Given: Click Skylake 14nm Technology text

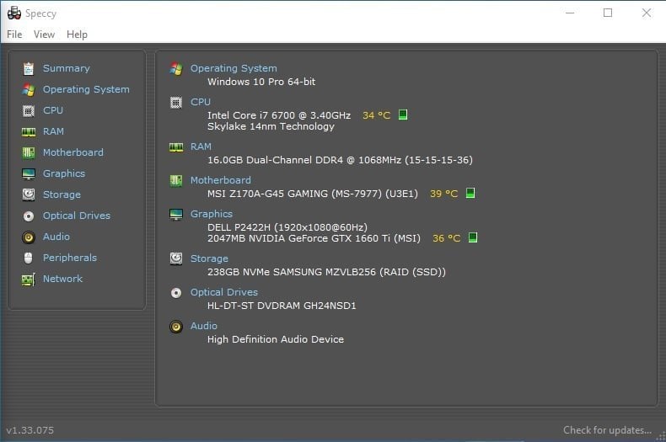Looking at the screenshot, I should coord(271,126).
